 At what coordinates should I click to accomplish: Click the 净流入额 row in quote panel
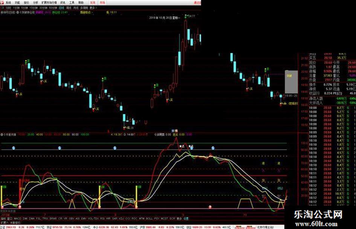click(x=332, y=99)
